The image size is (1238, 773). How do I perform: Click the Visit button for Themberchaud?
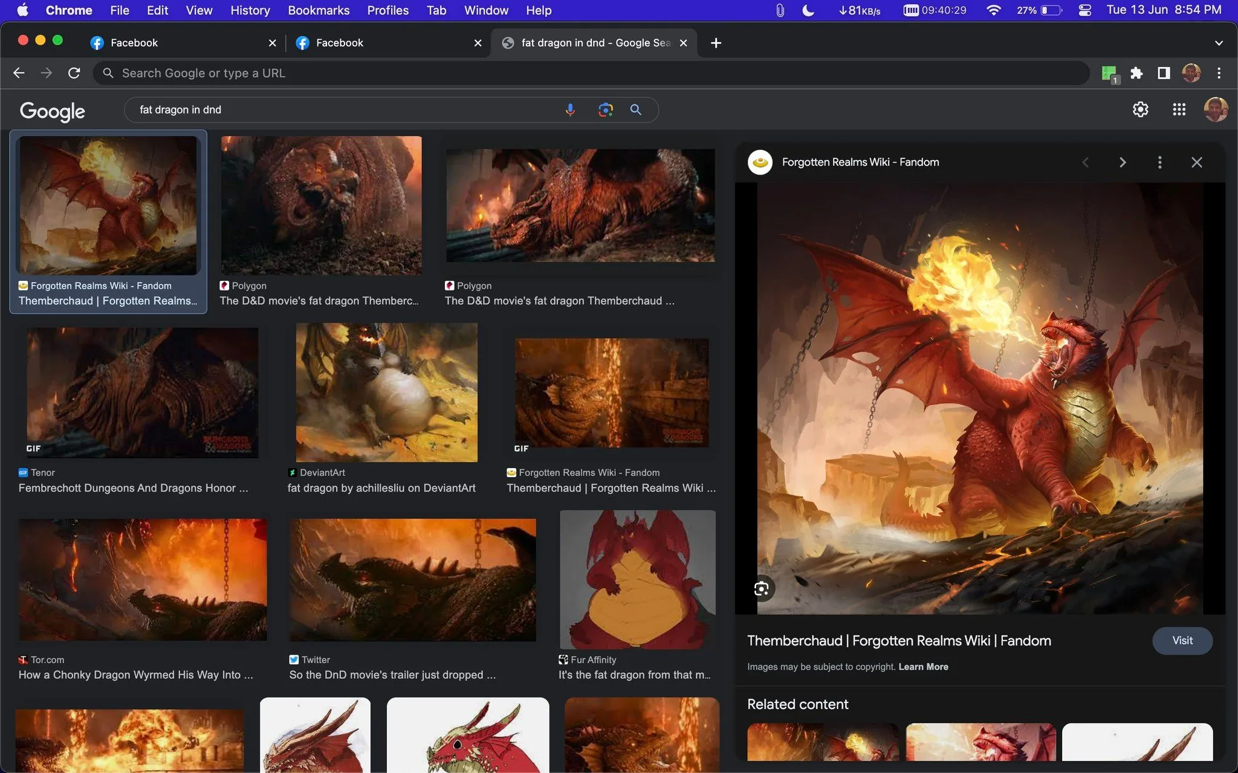pyautogui.click(x=1182, y=640)
